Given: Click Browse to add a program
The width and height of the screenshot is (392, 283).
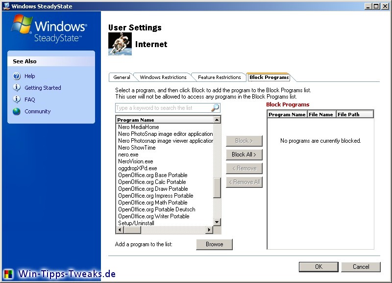Looking at the screenshot, I should [214, 244].
